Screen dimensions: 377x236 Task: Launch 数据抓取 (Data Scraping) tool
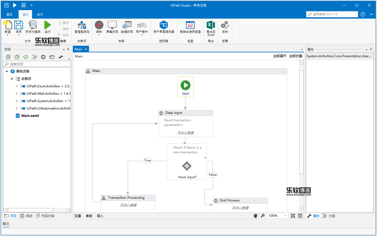(x=127, y=25)
